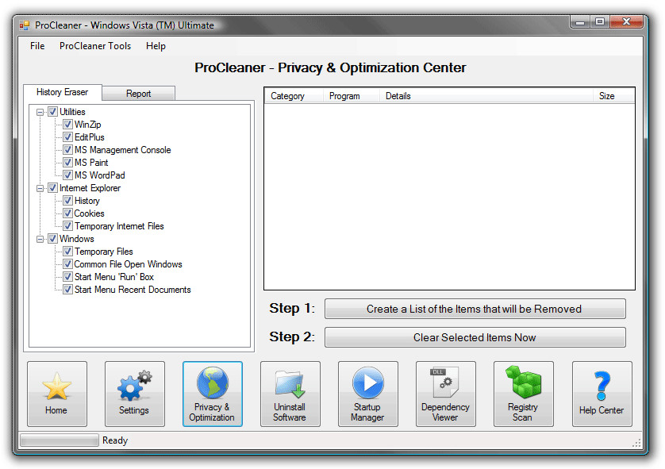This screenshot has height=469, width=665.
Task: Collapse the Utilities tree node
Action: [40, 113]
